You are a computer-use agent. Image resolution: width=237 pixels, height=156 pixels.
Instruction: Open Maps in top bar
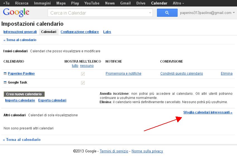61,3
